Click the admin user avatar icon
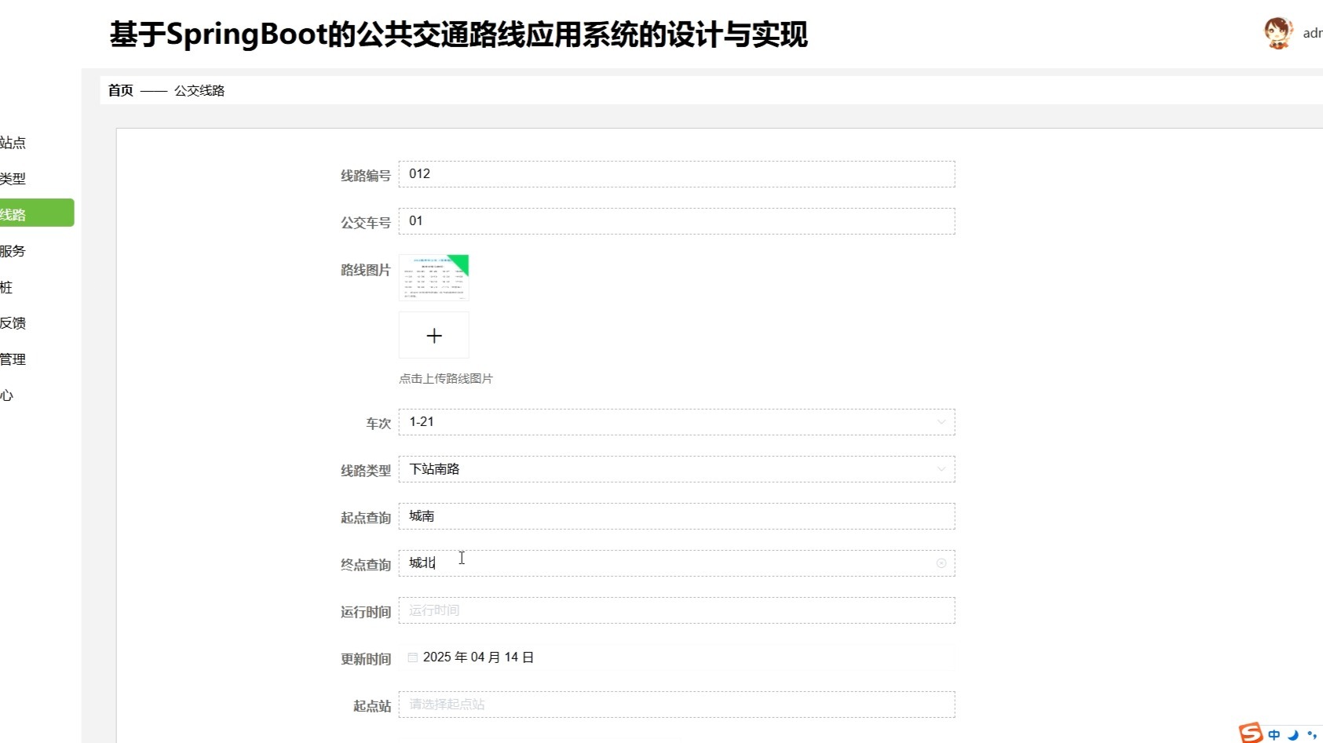The image size is (1323, 743). click(x=1278, y=33)
